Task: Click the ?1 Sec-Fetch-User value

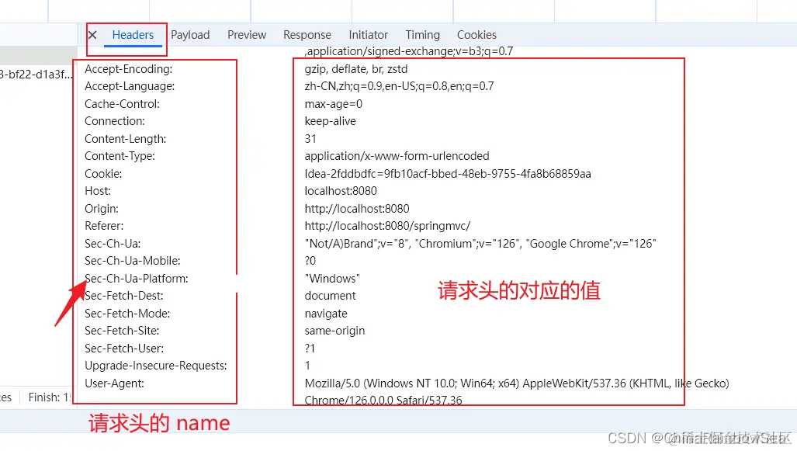Action: (310, 349)
